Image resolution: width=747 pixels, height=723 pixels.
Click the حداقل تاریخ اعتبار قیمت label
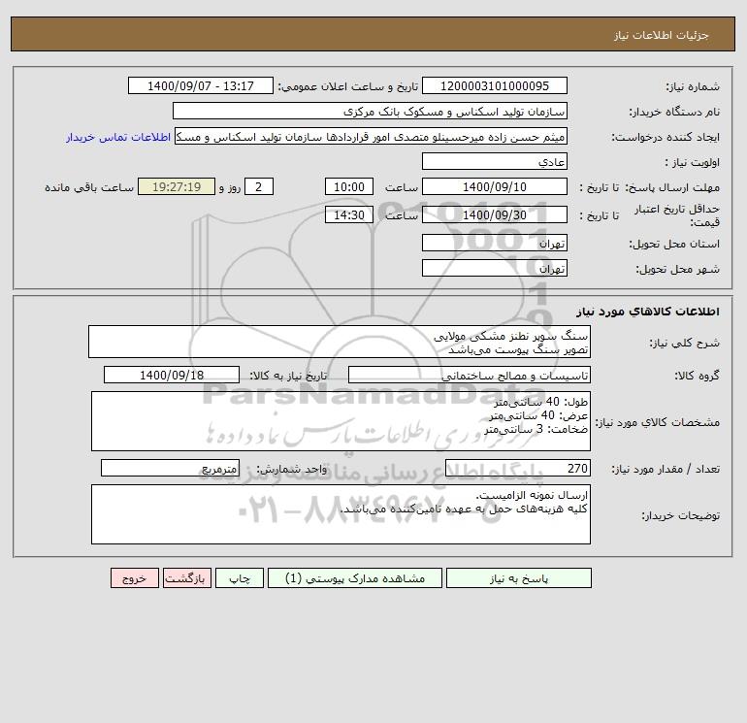[x=677, y=215]
